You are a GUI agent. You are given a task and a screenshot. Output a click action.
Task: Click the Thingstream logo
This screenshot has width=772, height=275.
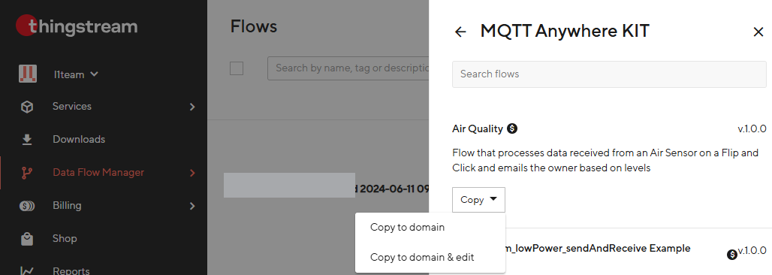point(77,26)
